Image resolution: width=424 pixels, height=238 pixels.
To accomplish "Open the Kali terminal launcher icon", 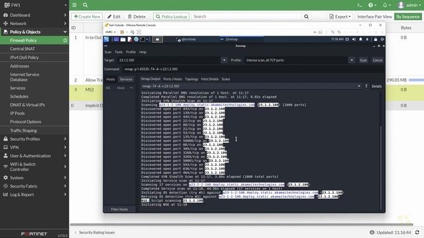I will pyautogui.click(x=142, y=40).
